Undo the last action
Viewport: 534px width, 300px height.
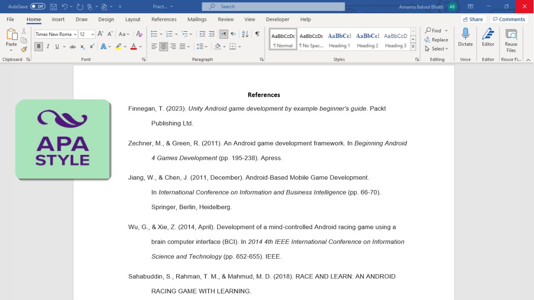point(64,7)
